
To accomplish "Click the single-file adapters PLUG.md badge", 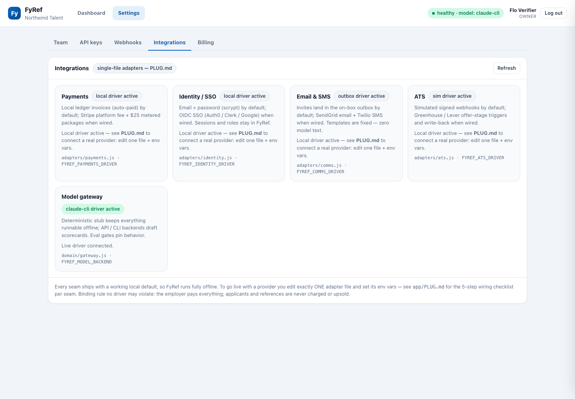I will [135, 68].
